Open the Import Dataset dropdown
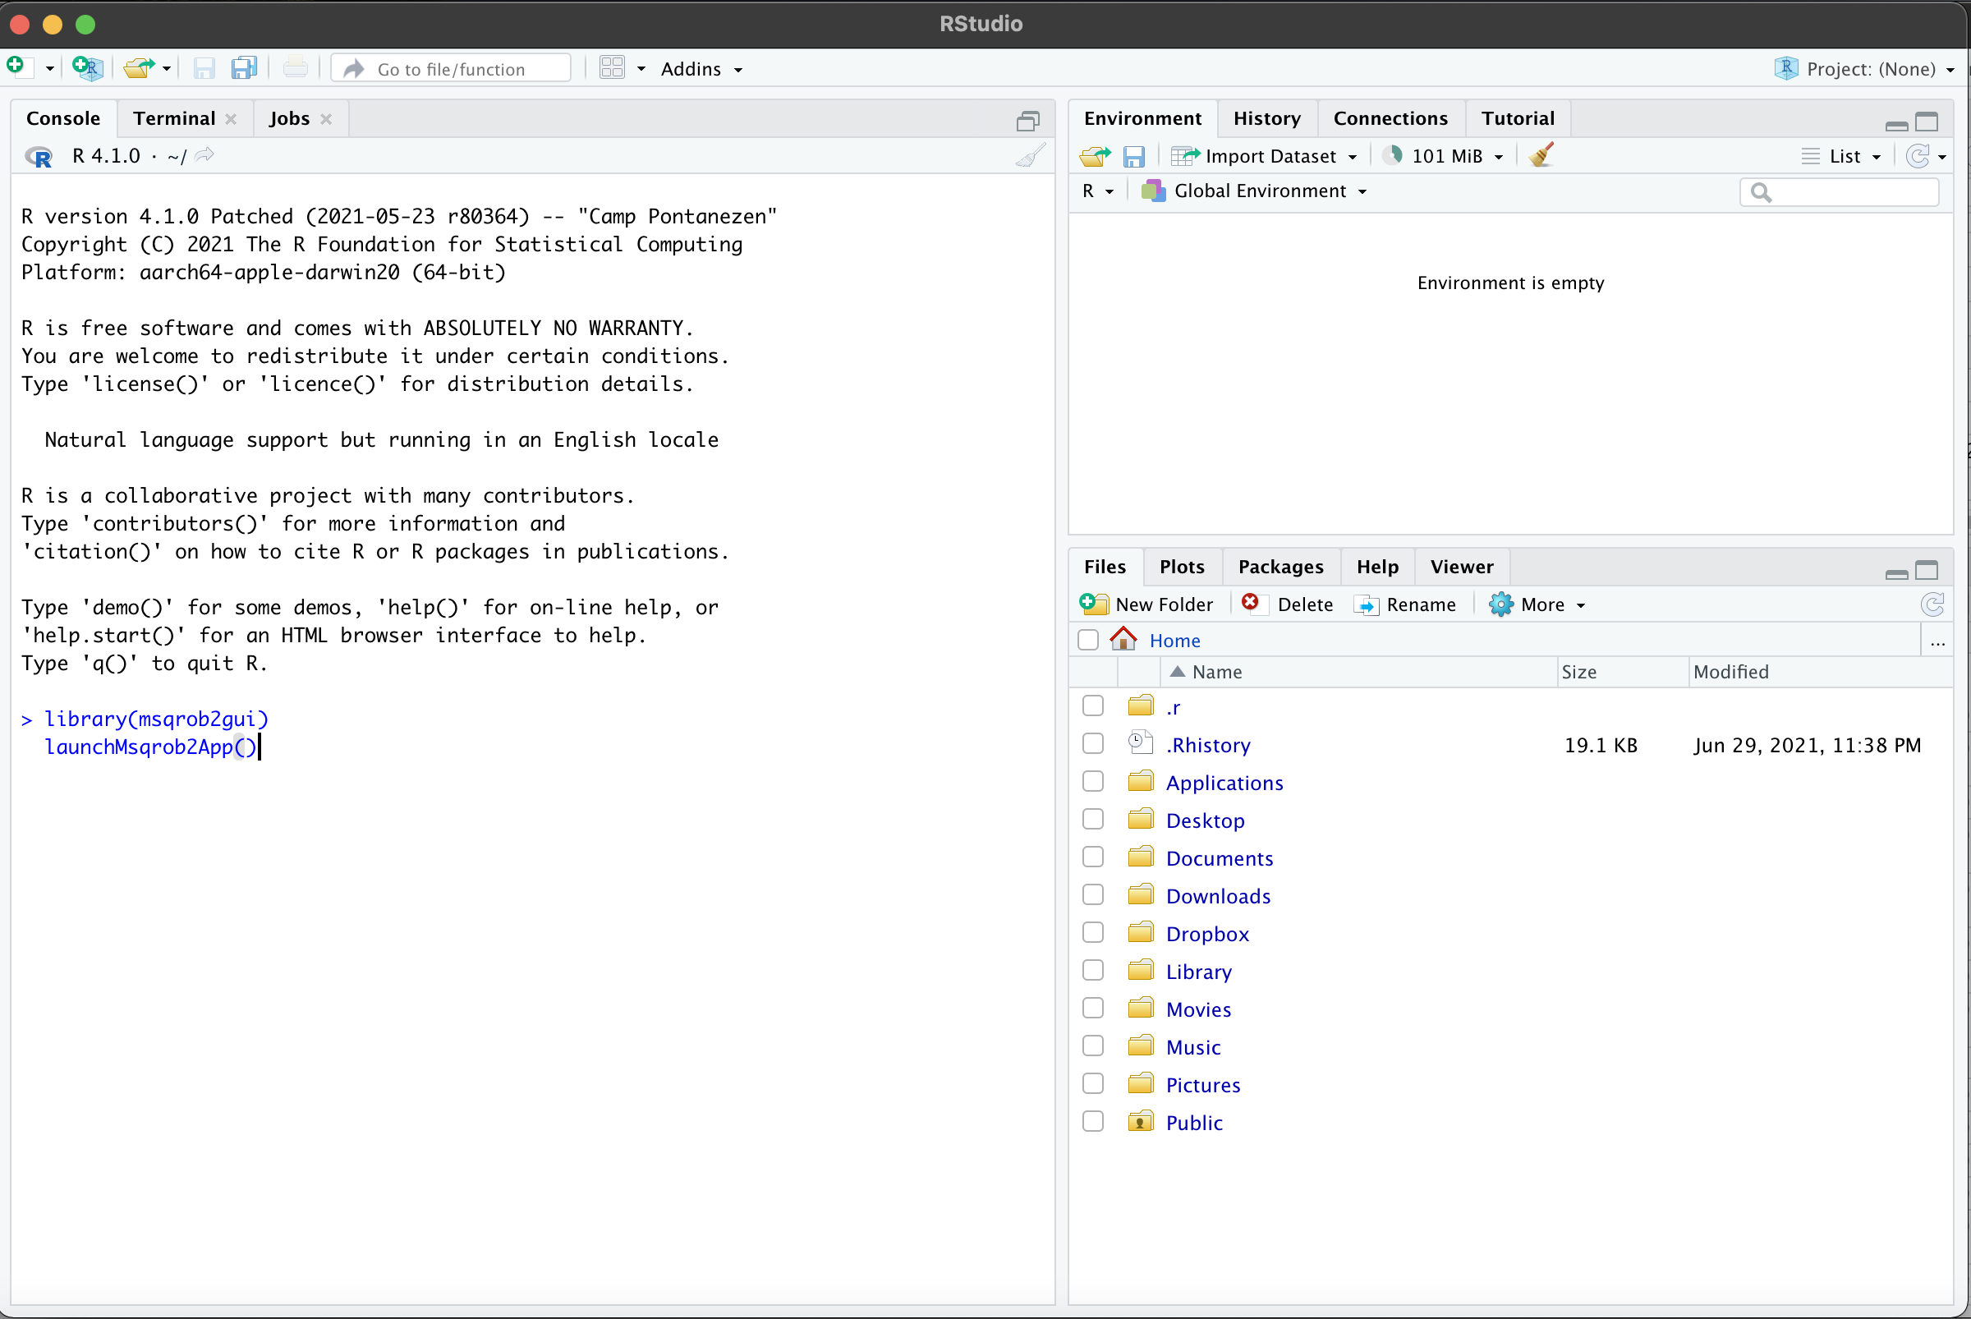This screenshot has height=1319, width=1971. tap(1270, 157)
